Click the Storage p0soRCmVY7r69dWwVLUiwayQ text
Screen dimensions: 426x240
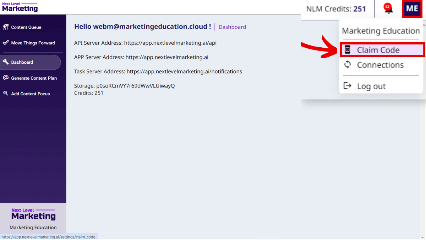click(125, 86)
